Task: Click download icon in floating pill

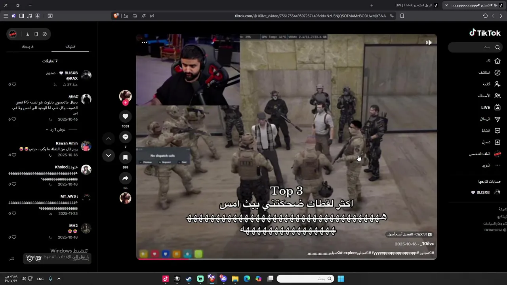Action: [28, 34]
